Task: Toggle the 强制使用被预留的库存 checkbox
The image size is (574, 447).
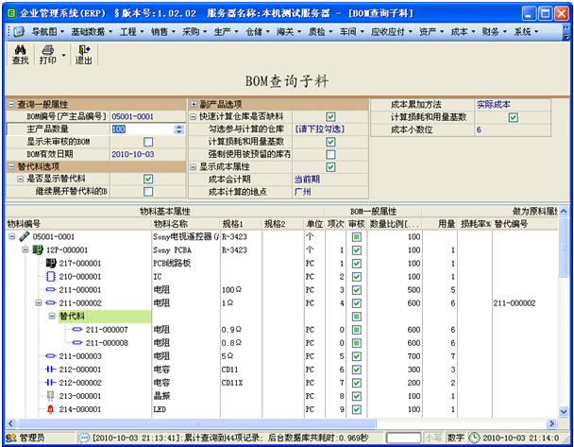Action: pyautogui.click(x=330, y=154)
